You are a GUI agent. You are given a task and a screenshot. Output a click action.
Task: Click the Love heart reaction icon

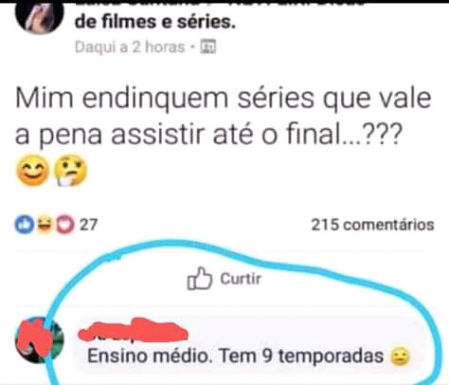(x=64, y=225)
